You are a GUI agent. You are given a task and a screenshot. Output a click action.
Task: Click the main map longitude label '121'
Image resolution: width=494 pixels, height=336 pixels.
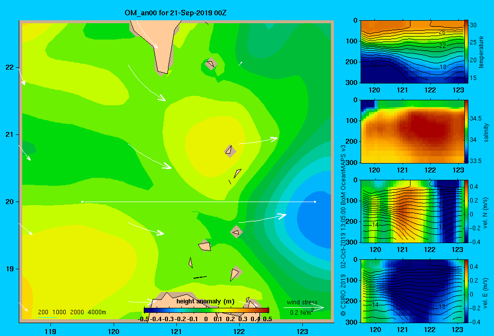pos(176,331)
